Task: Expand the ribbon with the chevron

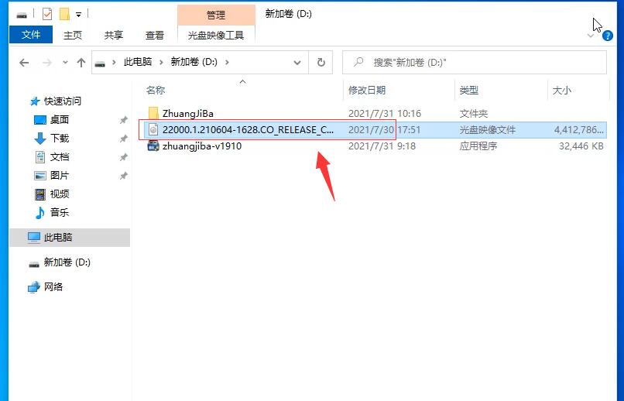Action: (x=591, y=36)
